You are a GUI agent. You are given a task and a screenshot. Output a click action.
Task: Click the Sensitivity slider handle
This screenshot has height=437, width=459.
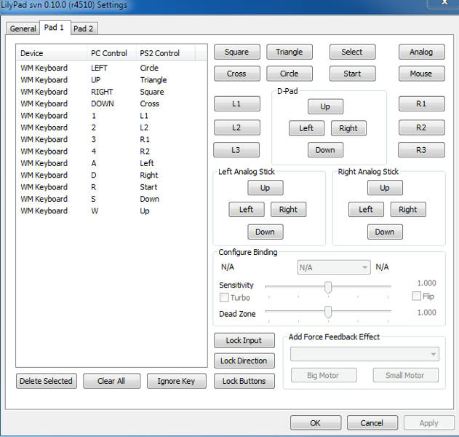tap(328, 287)
